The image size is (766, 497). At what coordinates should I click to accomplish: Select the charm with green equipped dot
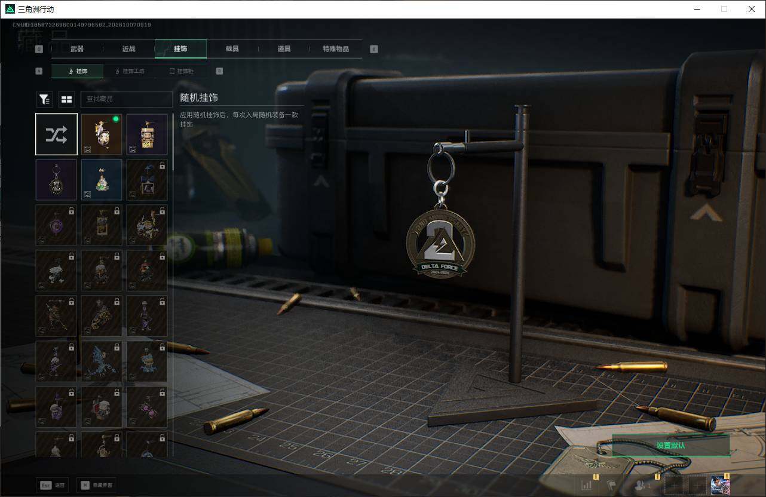[x=102, y=134]
